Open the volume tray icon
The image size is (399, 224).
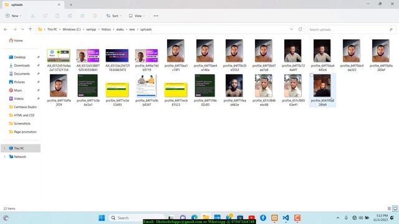(x=360, y=218)
